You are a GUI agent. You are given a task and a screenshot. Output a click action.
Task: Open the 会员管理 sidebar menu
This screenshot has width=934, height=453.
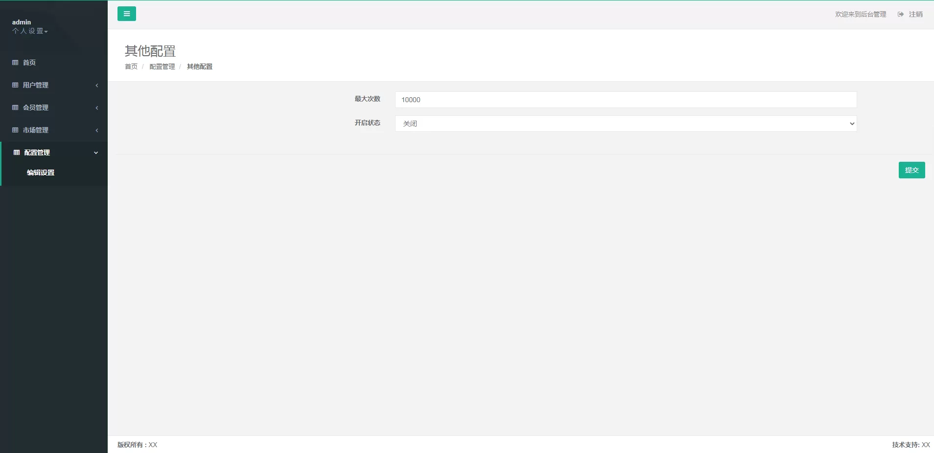[x=54, y=108]
